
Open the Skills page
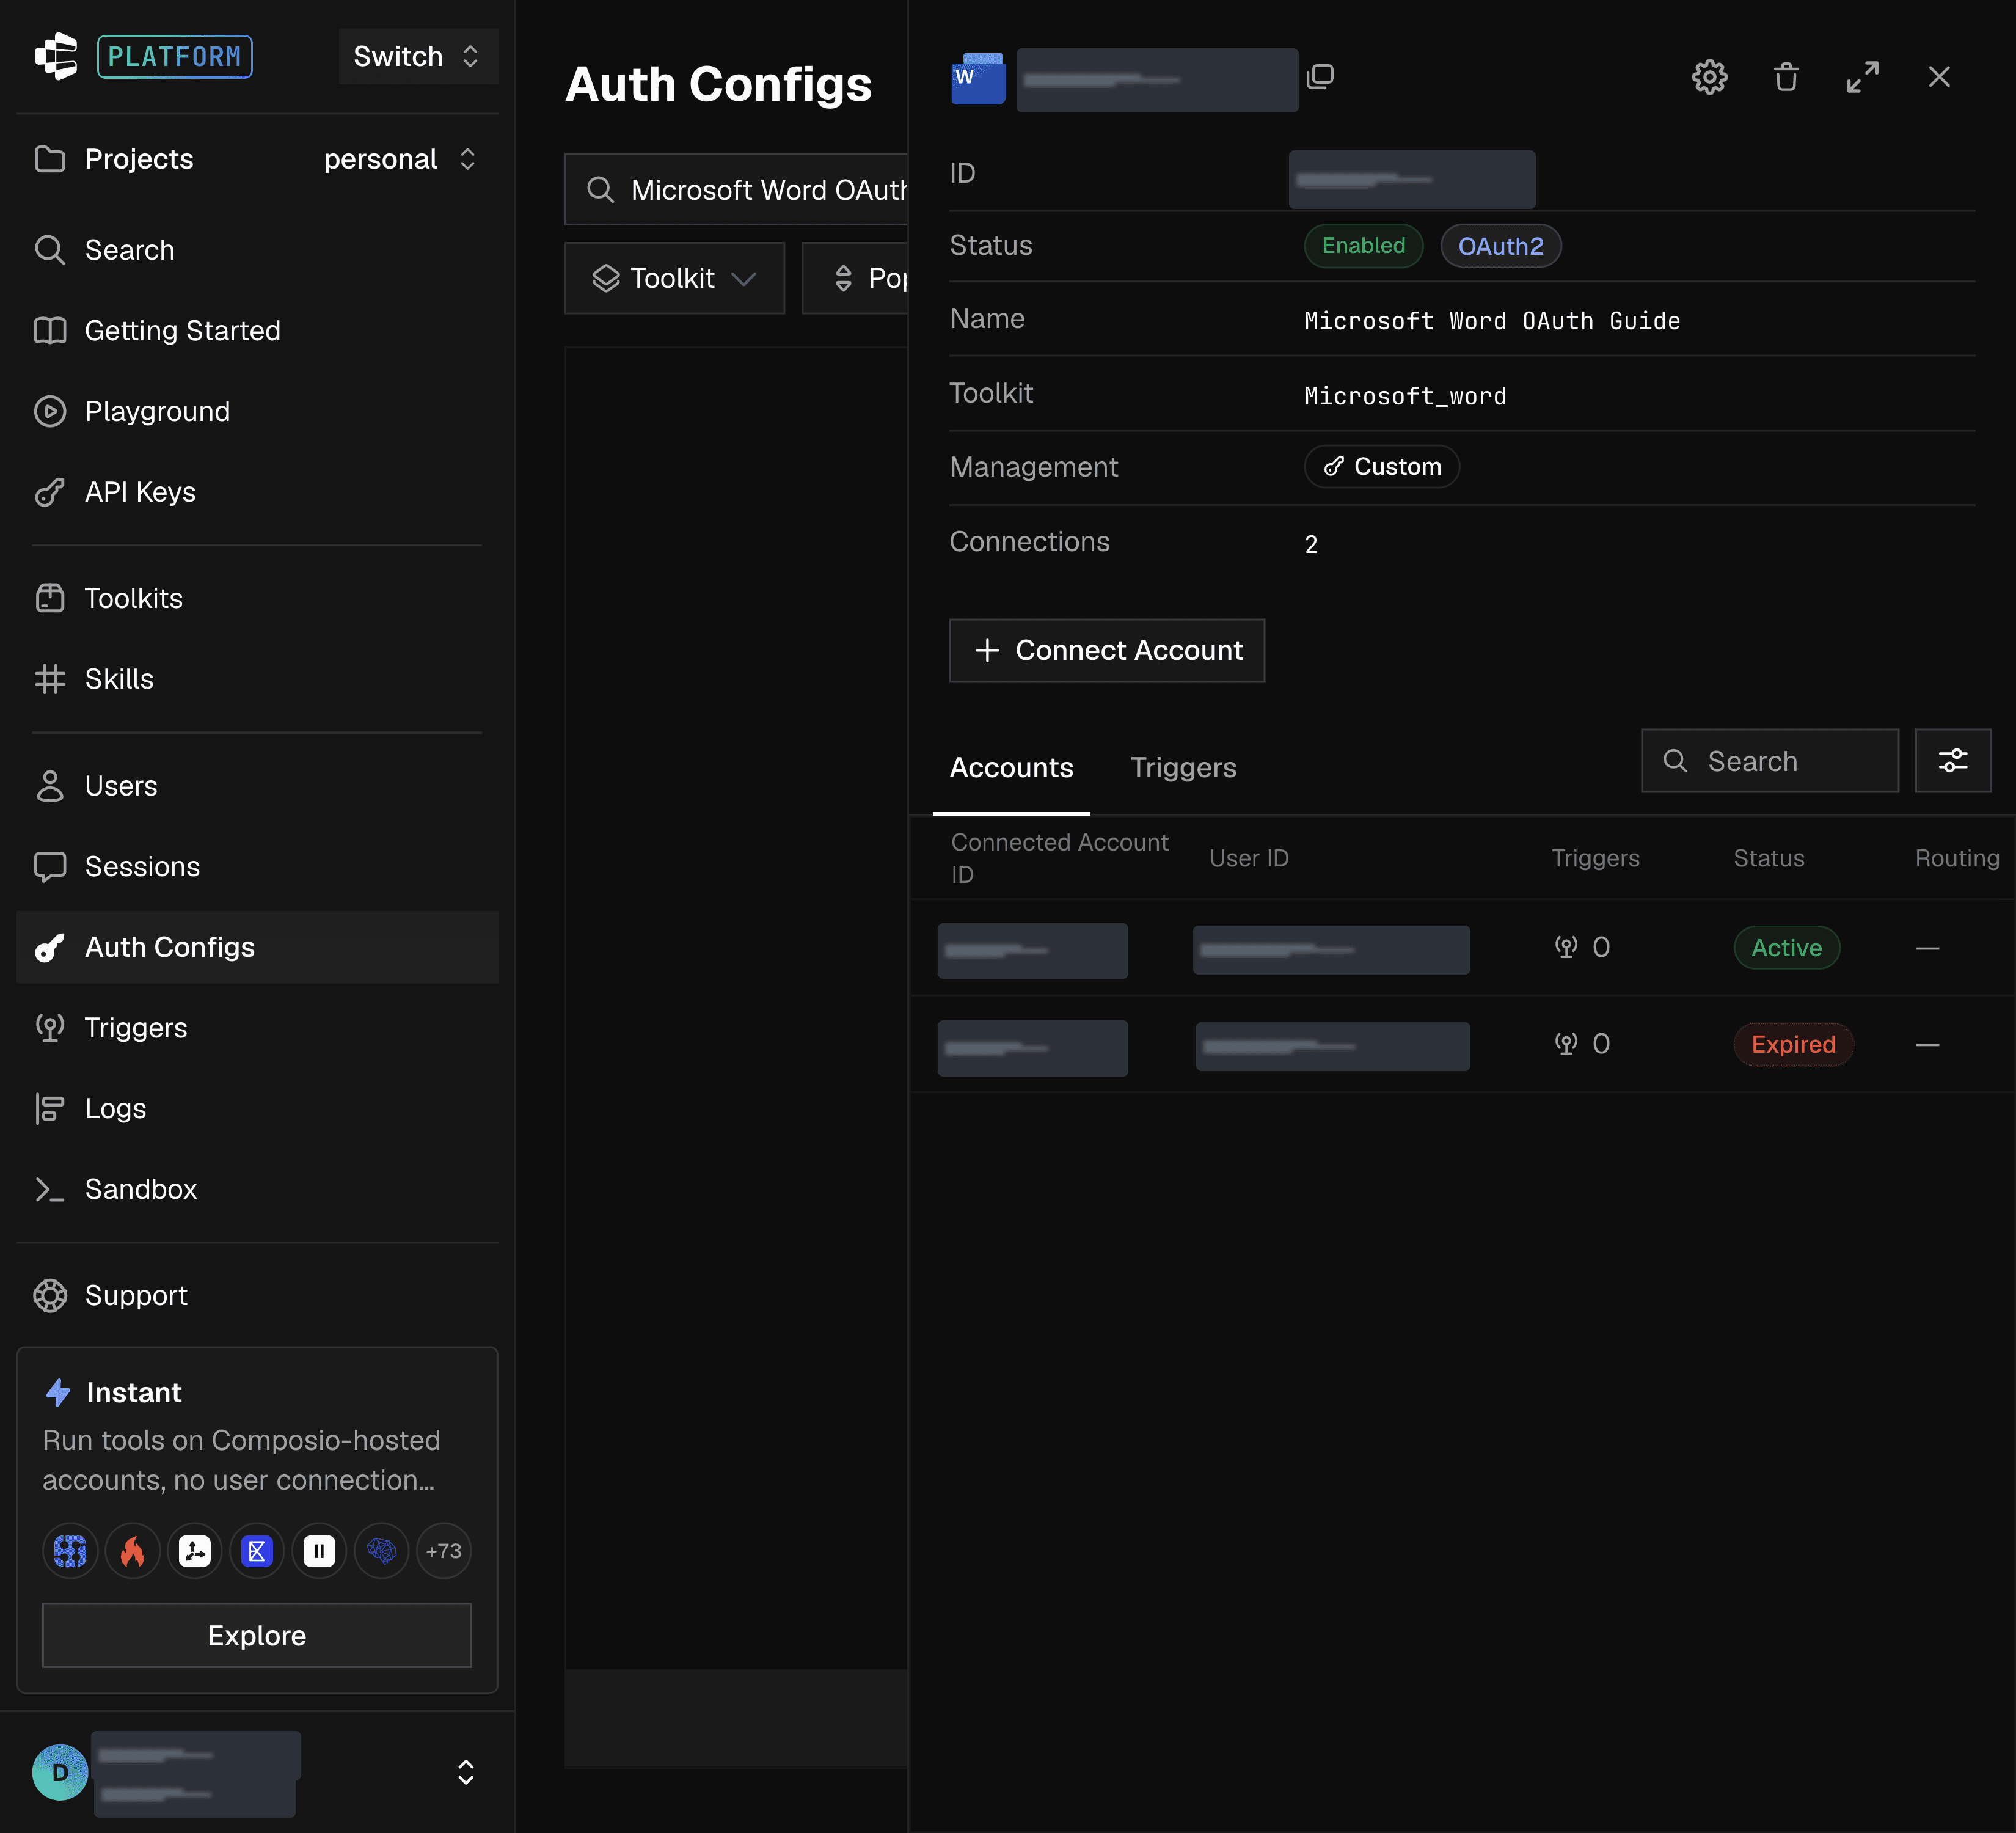[x=257, y=679]
